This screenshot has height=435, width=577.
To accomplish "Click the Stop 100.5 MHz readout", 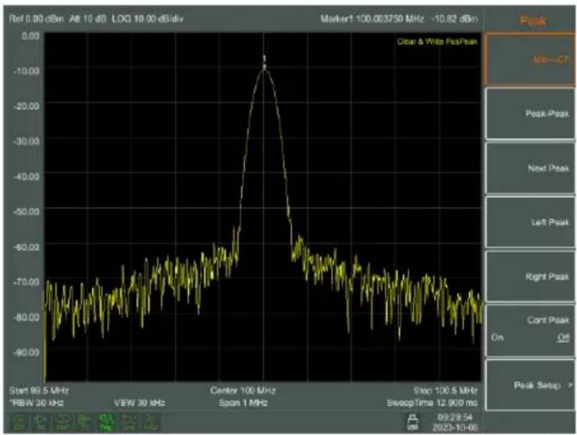I will [x=445, y=390].
